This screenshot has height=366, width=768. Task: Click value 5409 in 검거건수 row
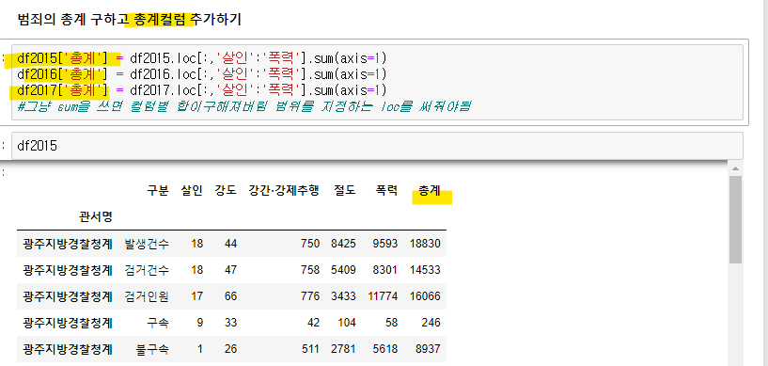(x=344, y=270)
